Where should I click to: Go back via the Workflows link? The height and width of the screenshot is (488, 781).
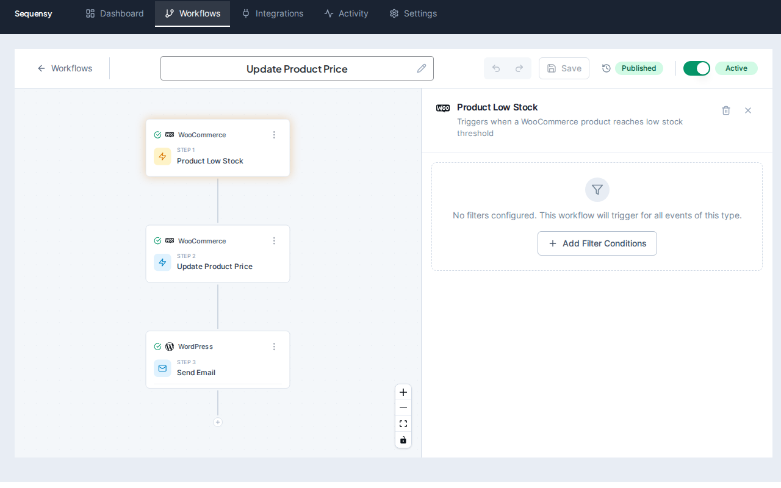pyautogui.click(x=65, y=68)
